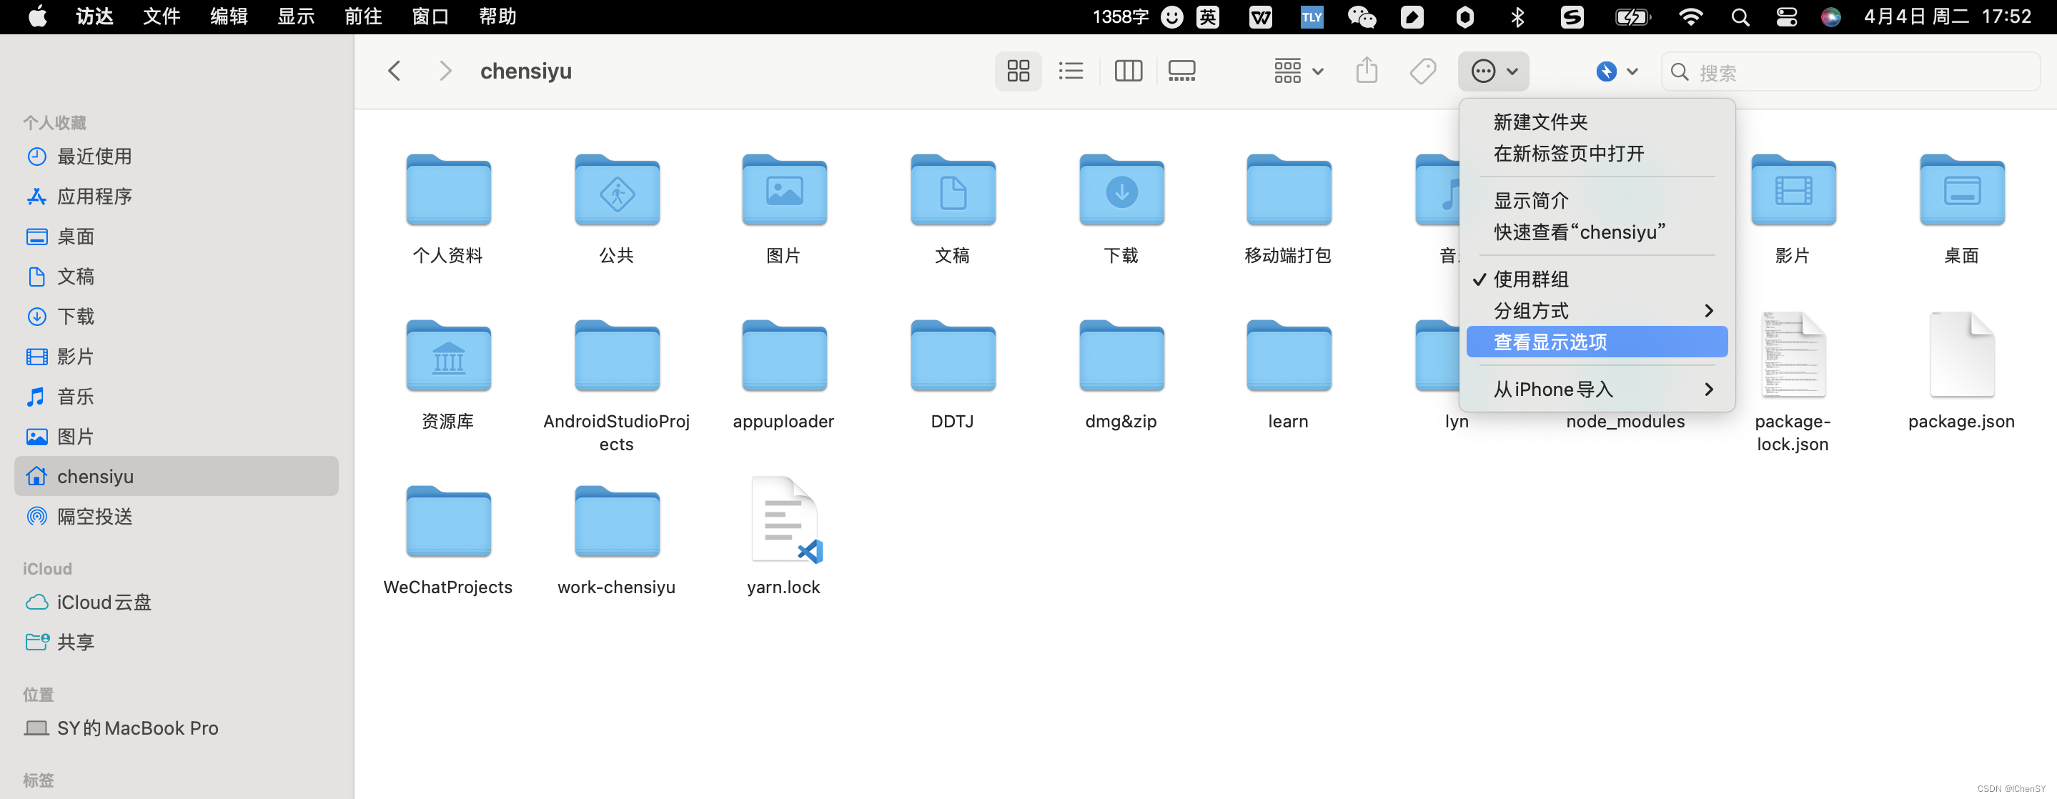Image resolution: width=2057 pixels, height=799 pixels.
Task: Select the 个人资料 folder icon
Action: click(448, 190)
